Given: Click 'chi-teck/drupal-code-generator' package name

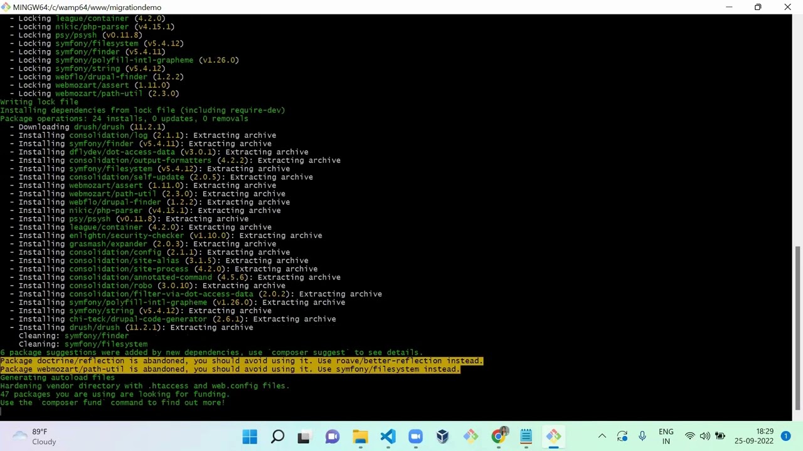Looking at the screenshot, I should pos(138,319).
